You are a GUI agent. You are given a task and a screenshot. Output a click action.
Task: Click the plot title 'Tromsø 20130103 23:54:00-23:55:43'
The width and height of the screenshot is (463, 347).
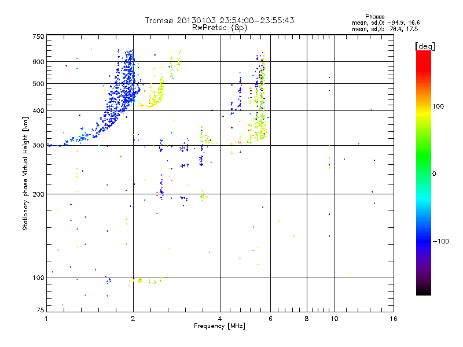click(219, 20)
